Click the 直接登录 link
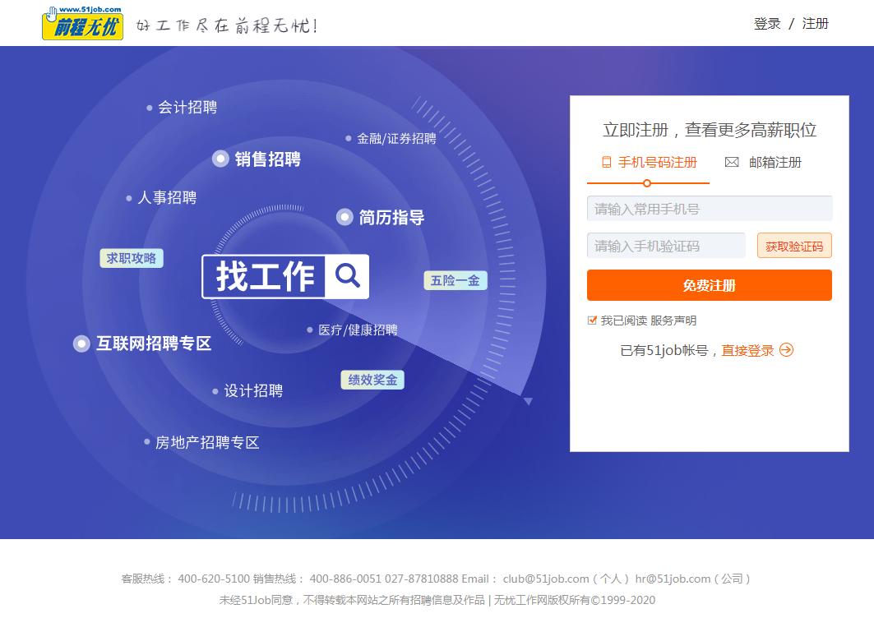Image resolution: width=874 pixels, height=618 pixels. [x=750, y=349]
